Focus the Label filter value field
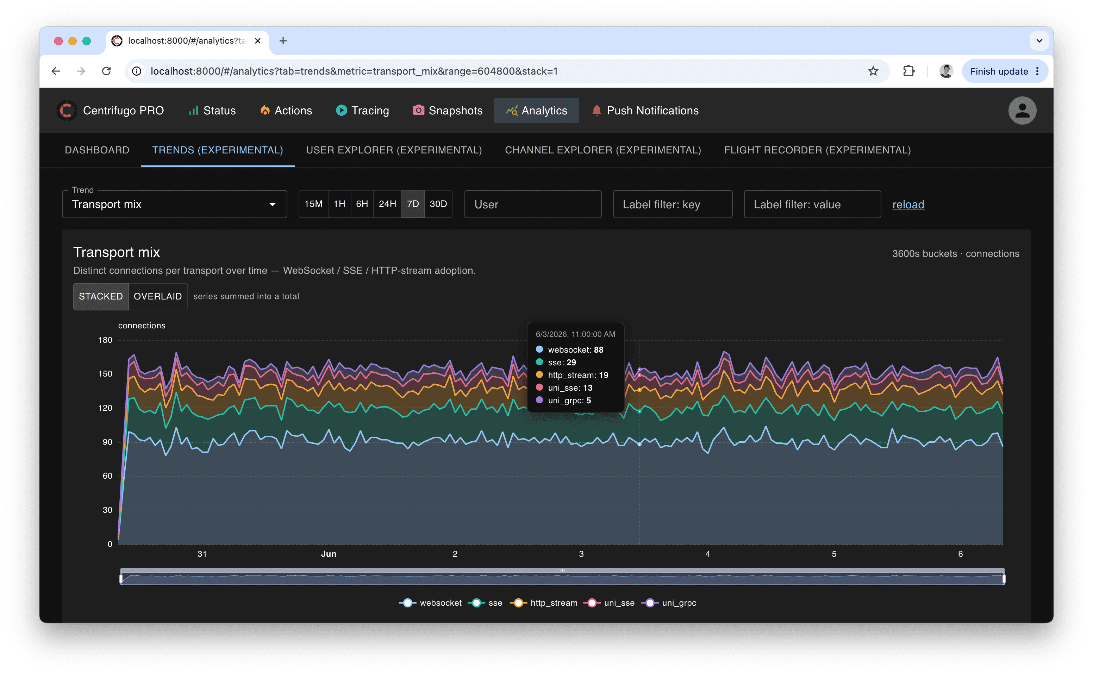The width and height of the screenshot is (1093, 675). click(x=812, y=204)
